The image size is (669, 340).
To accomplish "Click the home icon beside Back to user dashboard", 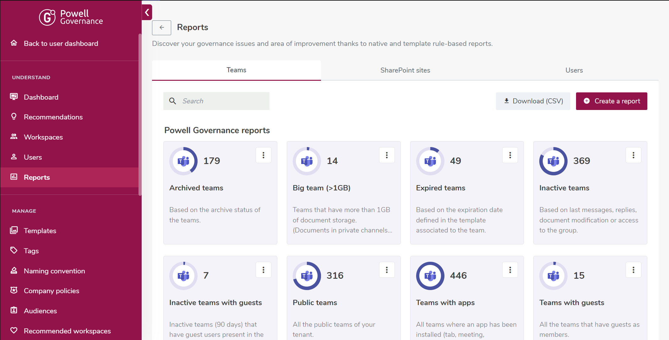I will click(x=14, y=43).
